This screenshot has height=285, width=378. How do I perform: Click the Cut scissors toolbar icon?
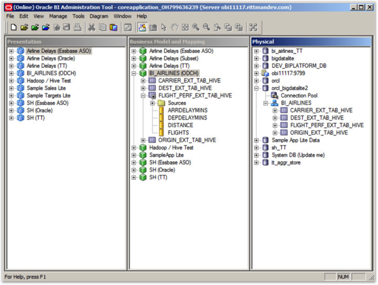click(91, 28)
